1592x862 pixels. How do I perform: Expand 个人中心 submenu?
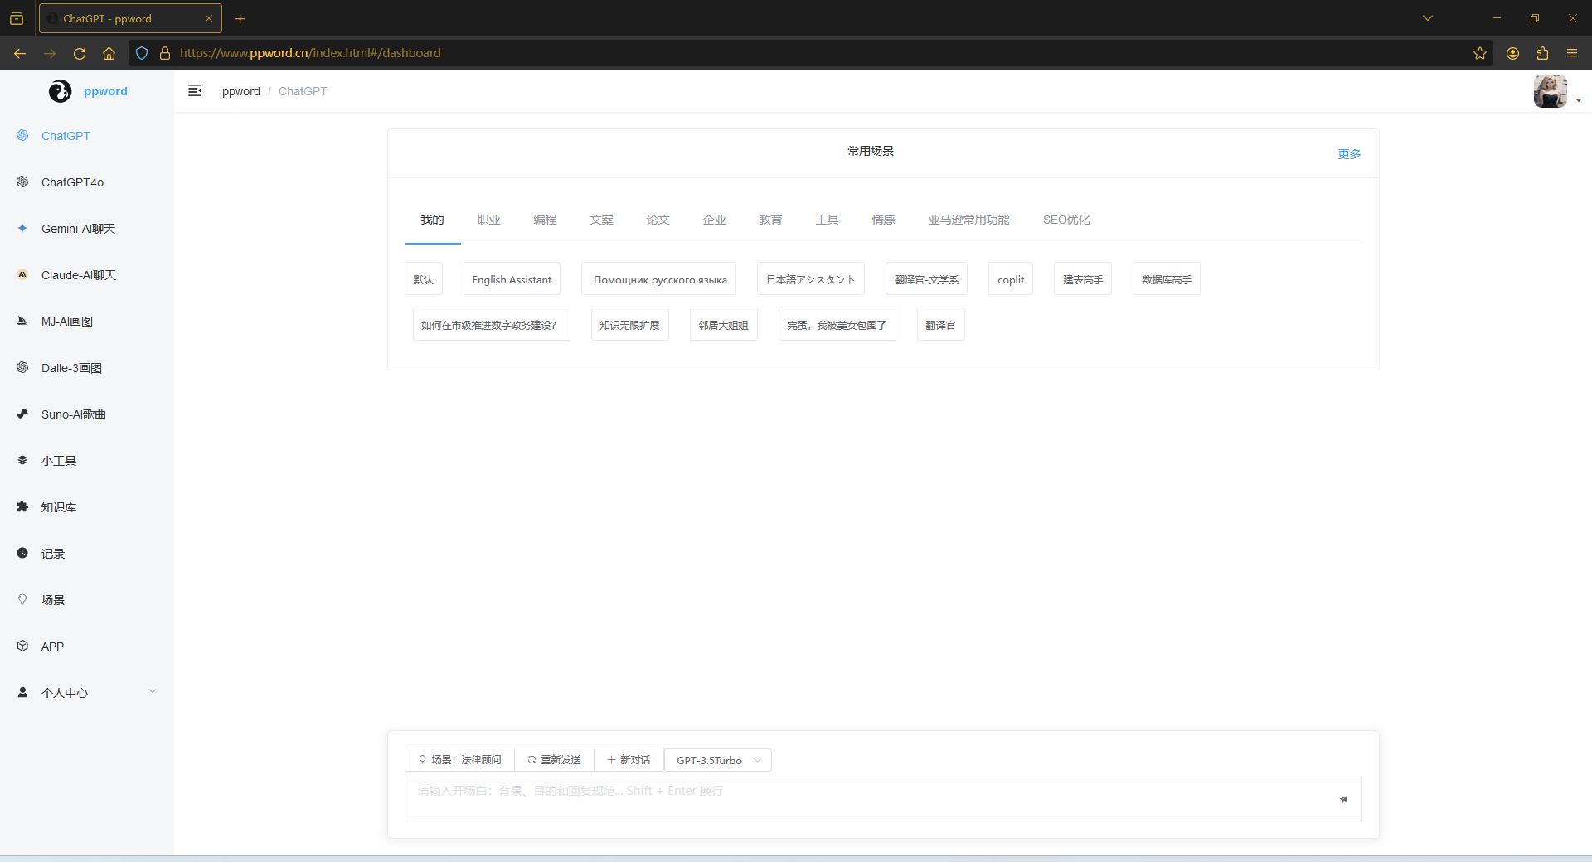pos(87,693)
